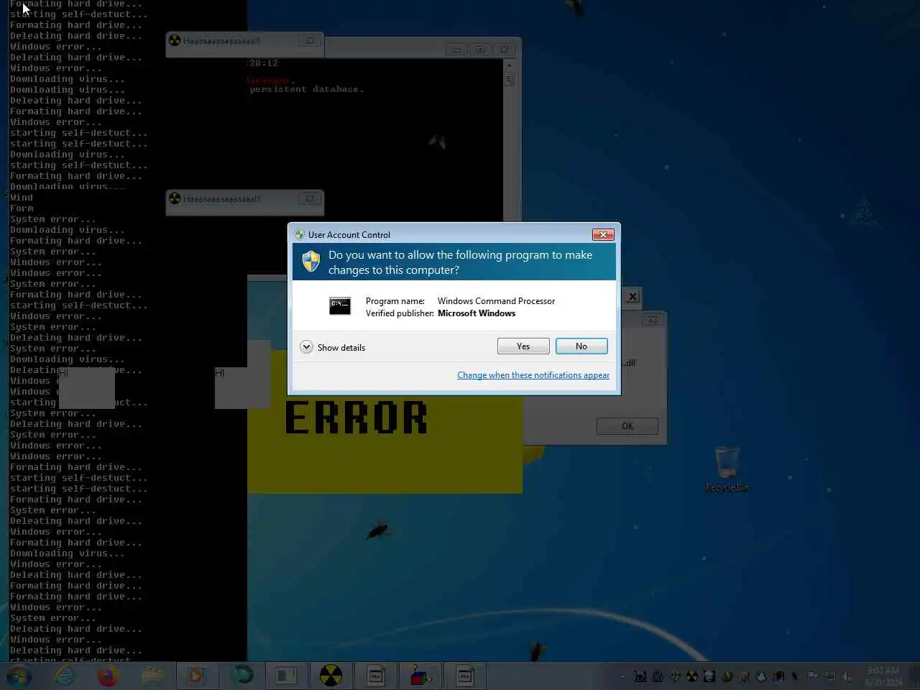
Task: Open 'Change when these notifications appear' link
Action: tap(533, 375)
